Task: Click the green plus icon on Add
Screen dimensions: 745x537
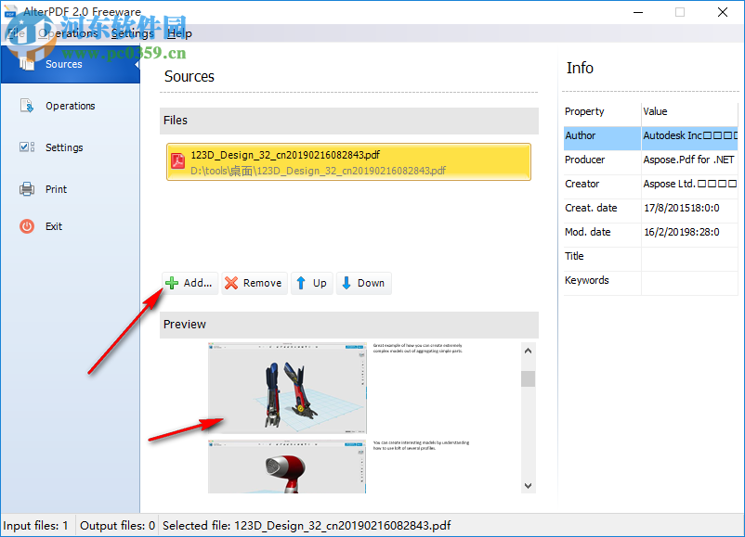Action: [x=172, y=283]
